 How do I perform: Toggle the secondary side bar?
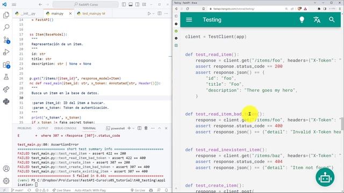[x=138, y=4]
